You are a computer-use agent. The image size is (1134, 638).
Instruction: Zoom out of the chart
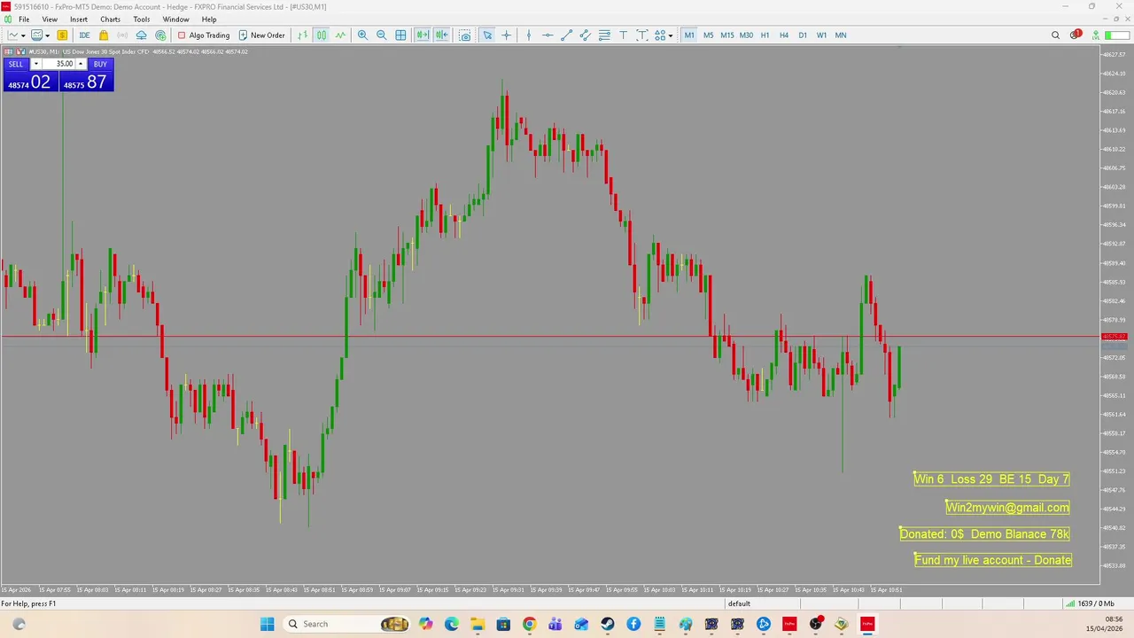381,35
